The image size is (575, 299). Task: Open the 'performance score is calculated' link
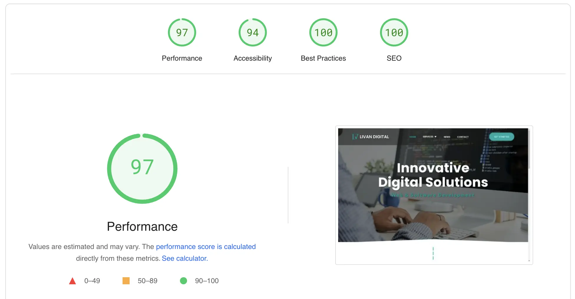(x=206, y=247)
